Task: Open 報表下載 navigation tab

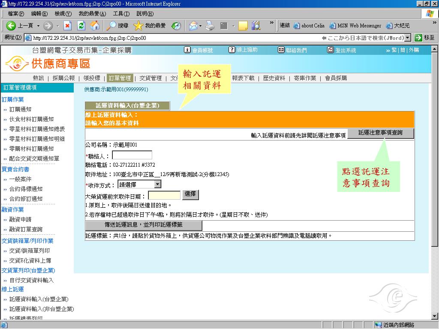Action: [x=243, y=78]
